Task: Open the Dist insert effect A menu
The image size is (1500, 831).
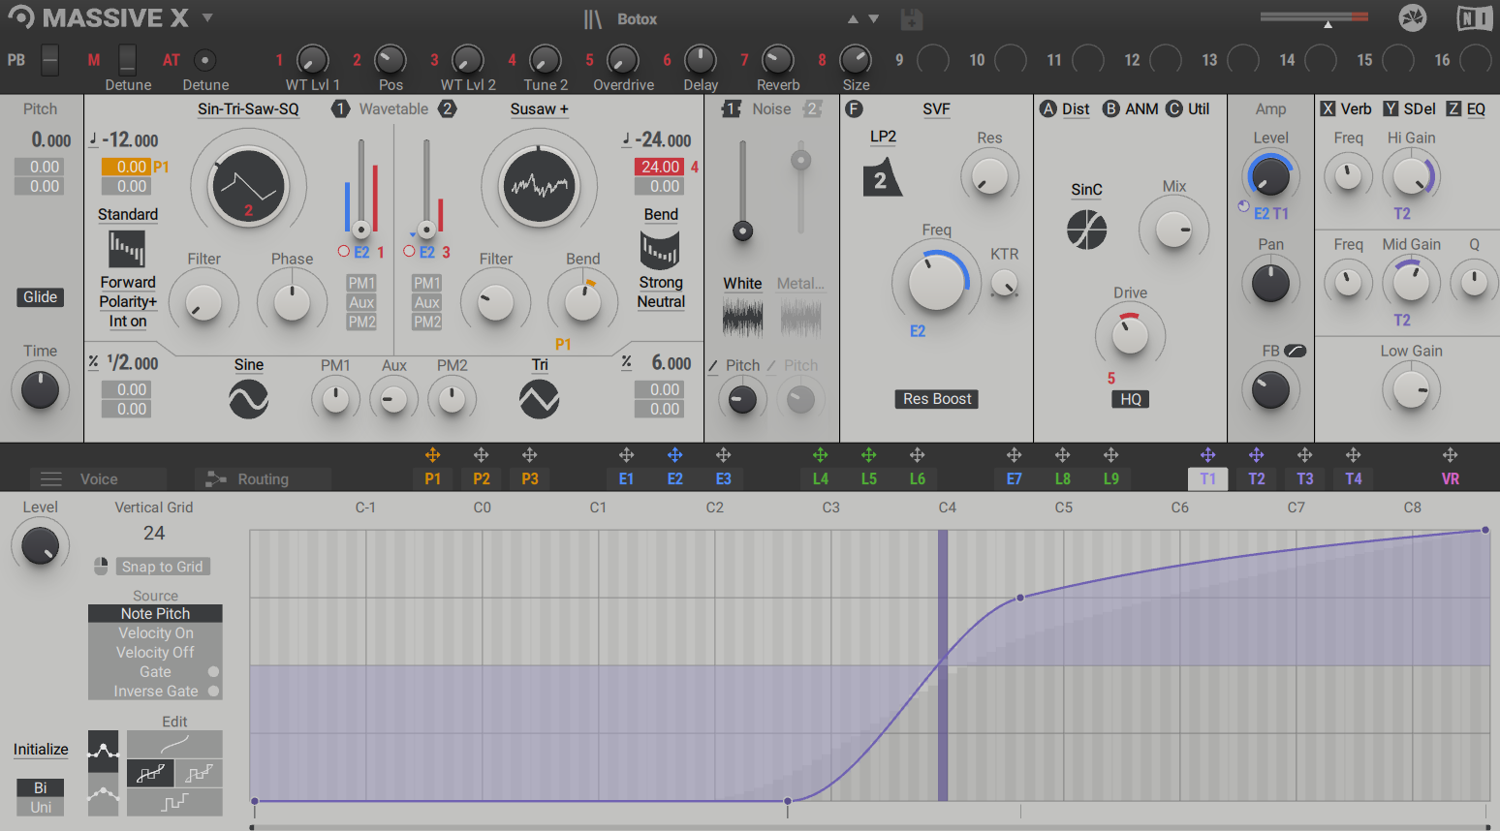Action: click(x=1076, y=109)
